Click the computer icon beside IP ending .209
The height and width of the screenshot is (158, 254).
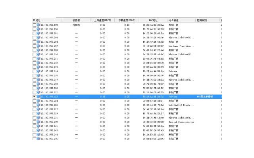38,50
